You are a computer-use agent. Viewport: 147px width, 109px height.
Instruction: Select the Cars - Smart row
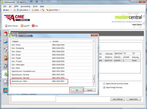tap(52, 45)
